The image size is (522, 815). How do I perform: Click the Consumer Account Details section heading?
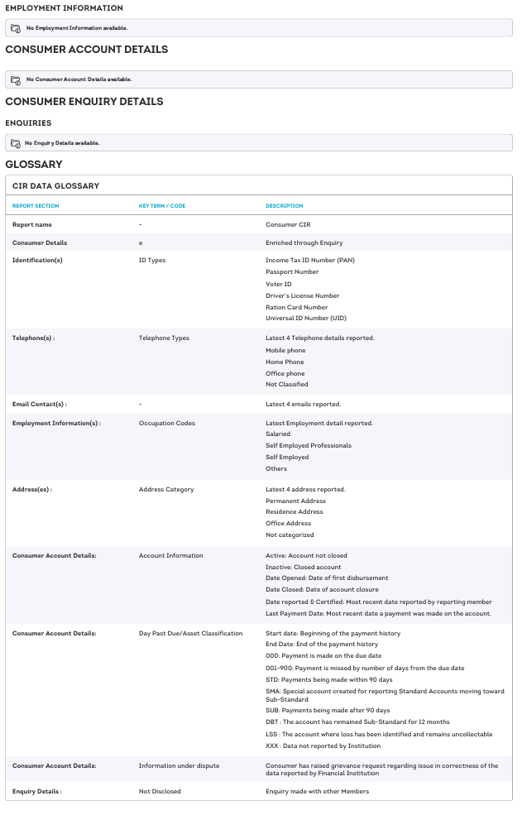pyautogui.click(x=86, y=50)
